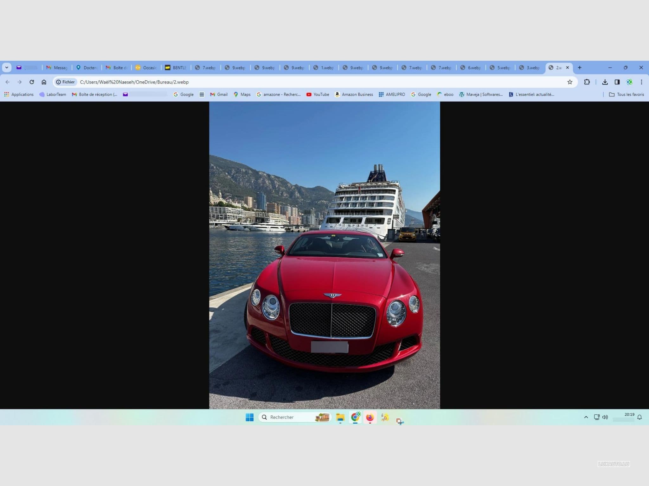Click the forward navigation arrow
The width and height of the screenshot is (649, 486).
click(x=20, y=82)
